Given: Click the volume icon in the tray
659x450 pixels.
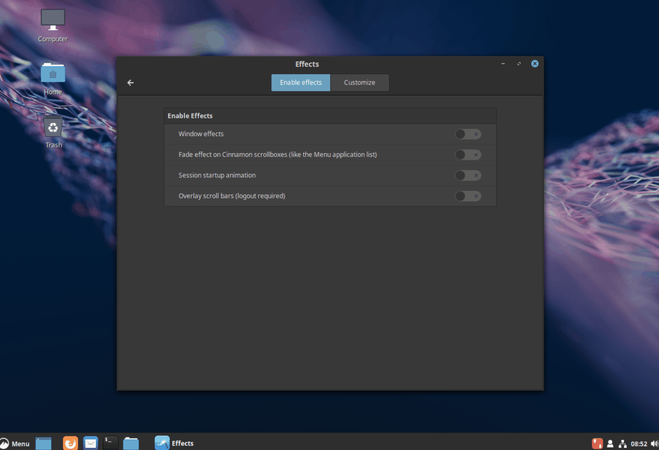Looking at the screenshot, I should pos(653,443).
